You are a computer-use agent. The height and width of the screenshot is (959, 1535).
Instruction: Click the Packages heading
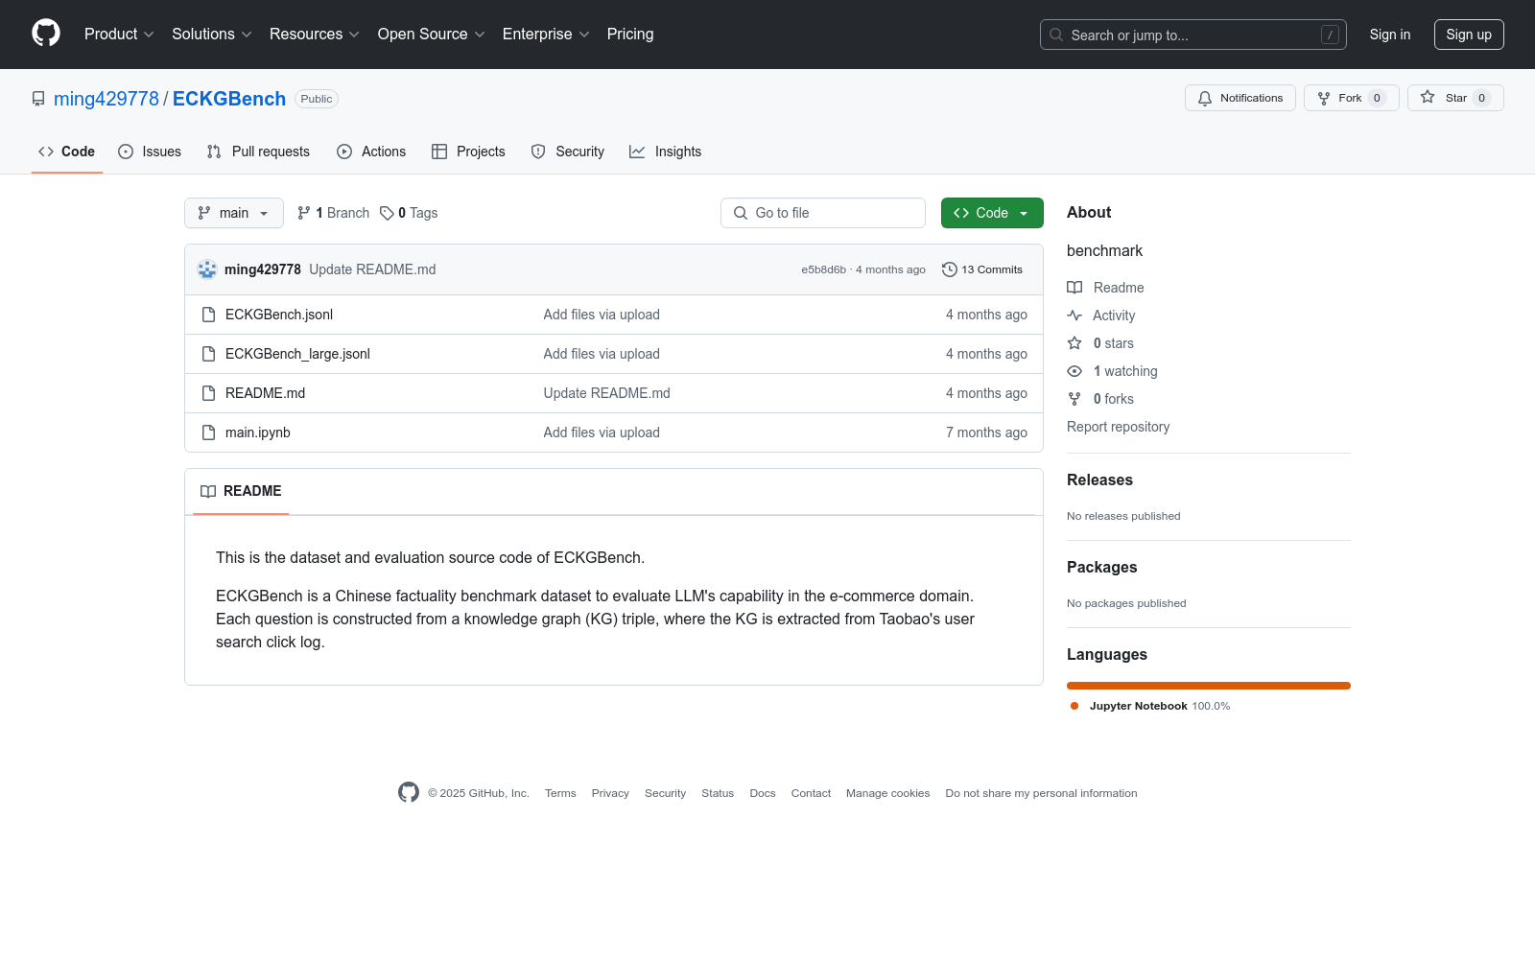tap(1101, 568)
